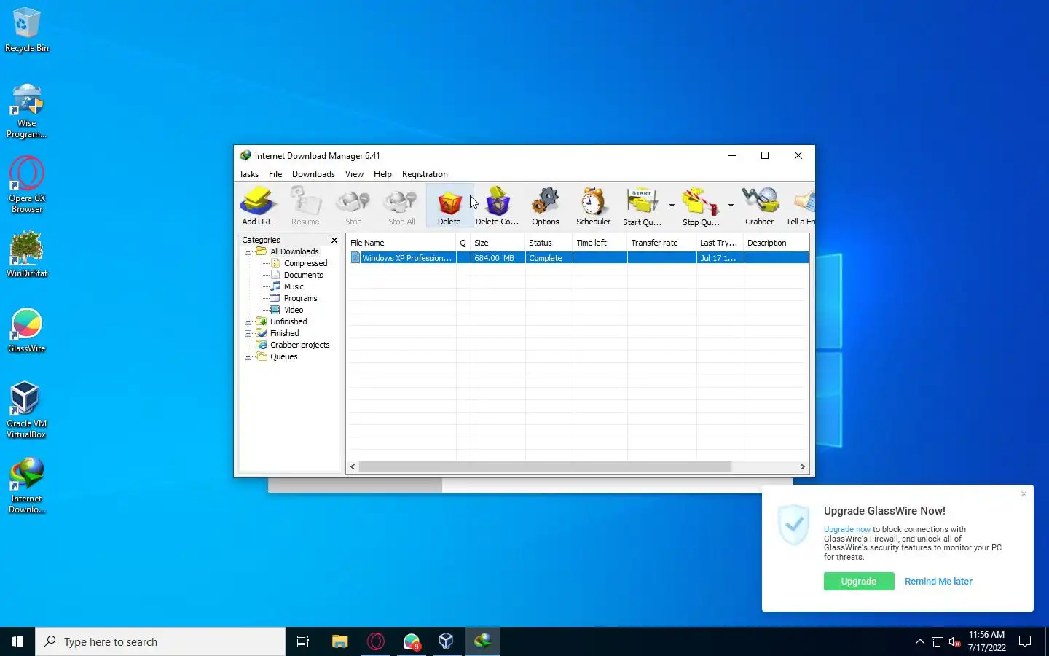Select the Opera GX Browser desktop icon
Image resolution: width=1049 pixels, height=656 pixels.
coord(27,186)
